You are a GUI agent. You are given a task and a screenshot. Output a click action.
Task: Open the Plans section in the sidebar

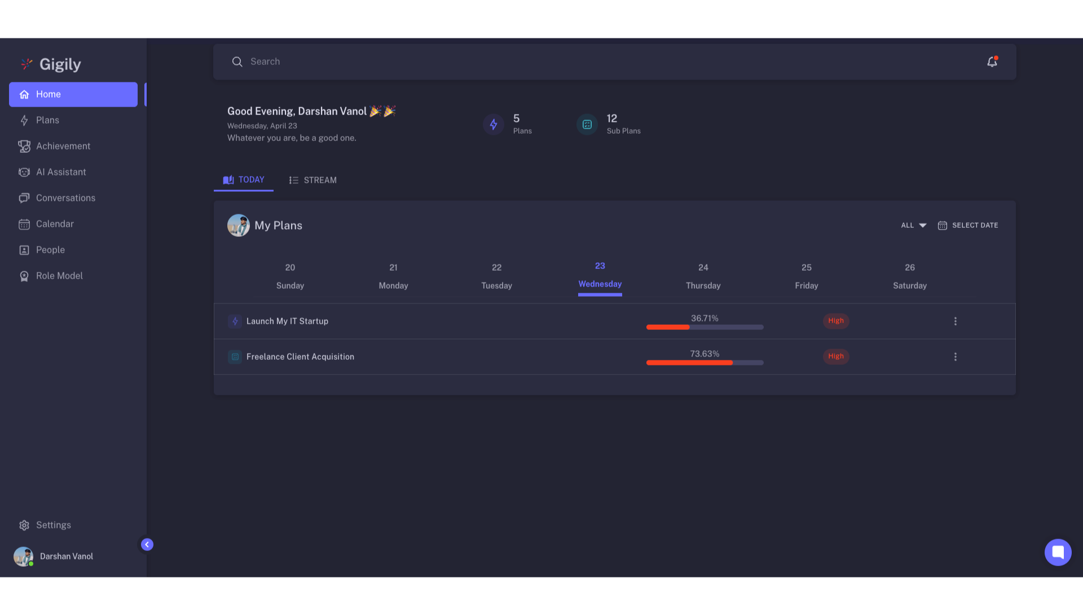[47, 120]
